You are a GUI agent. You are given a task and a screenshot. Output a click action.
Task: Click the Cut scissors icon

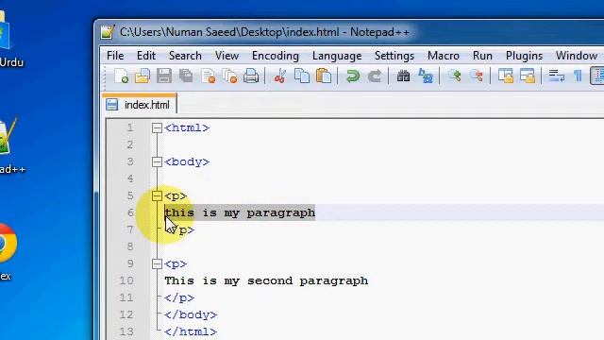coord(280,76)
